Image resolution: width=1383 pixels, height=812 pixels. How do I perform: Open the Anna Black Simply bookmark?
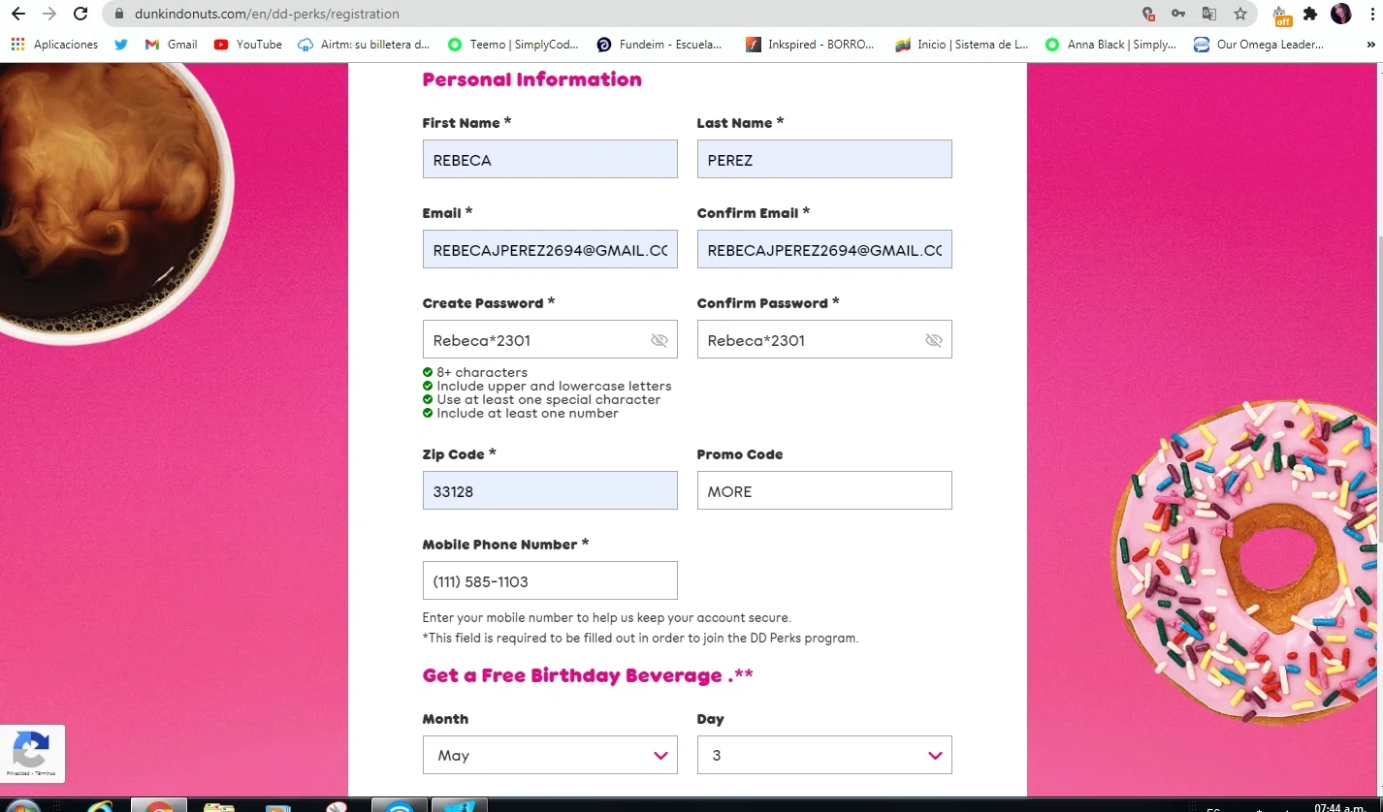pos(1110,45)
